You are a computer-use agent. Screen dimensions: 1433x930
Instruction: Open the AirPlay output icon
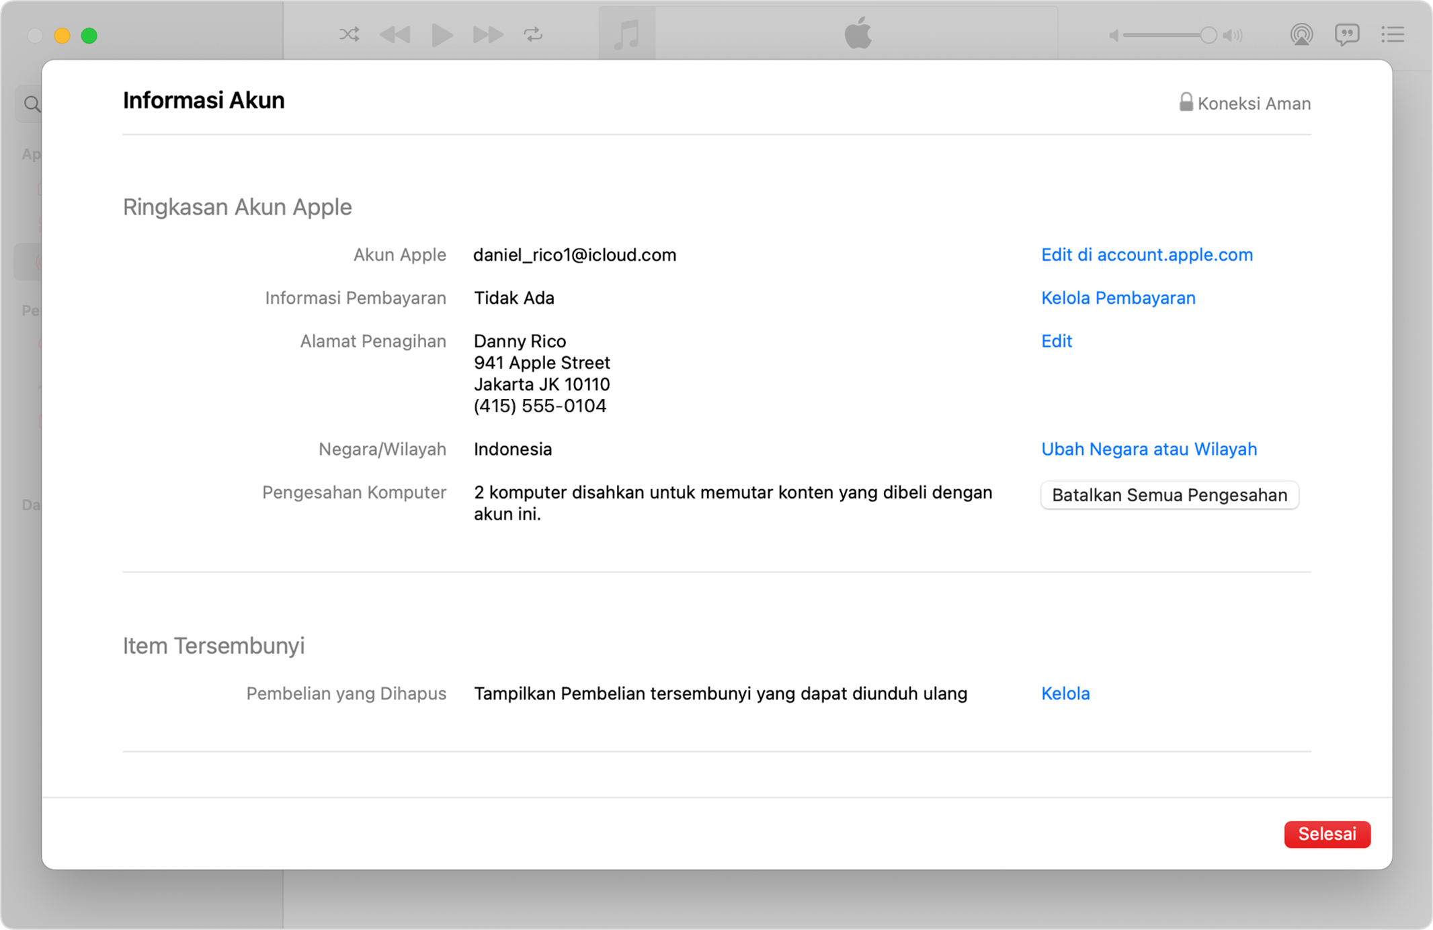[x=1301, y=34]
